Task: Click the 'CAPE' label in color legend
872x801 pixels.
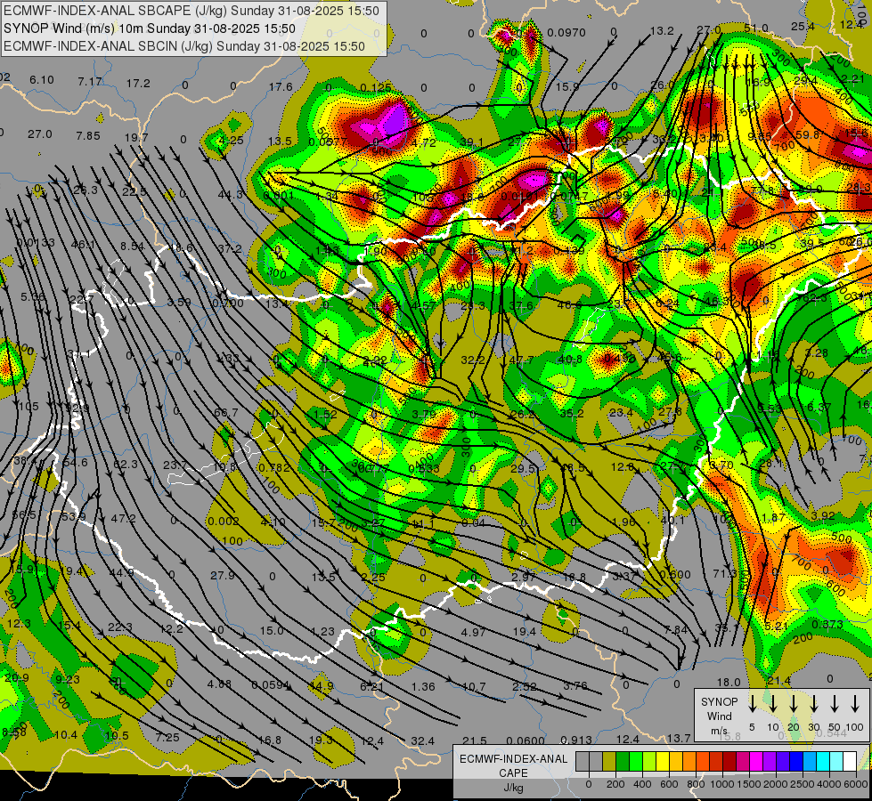Action: click(x=513, y=773)
